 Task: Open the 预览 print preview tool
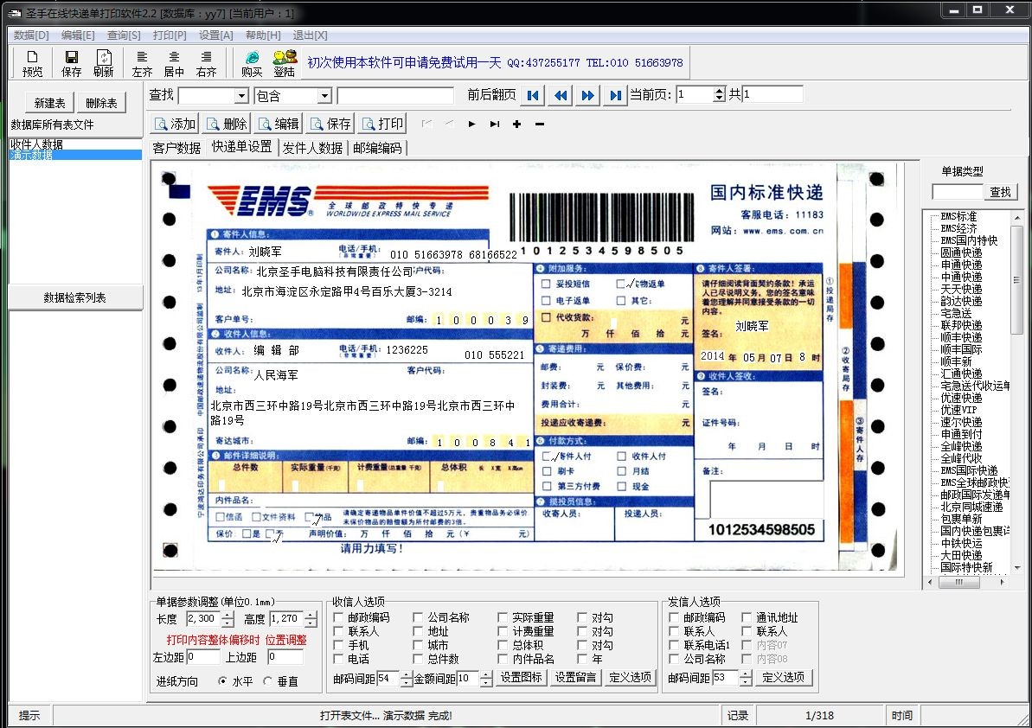[x=32, y=63]
